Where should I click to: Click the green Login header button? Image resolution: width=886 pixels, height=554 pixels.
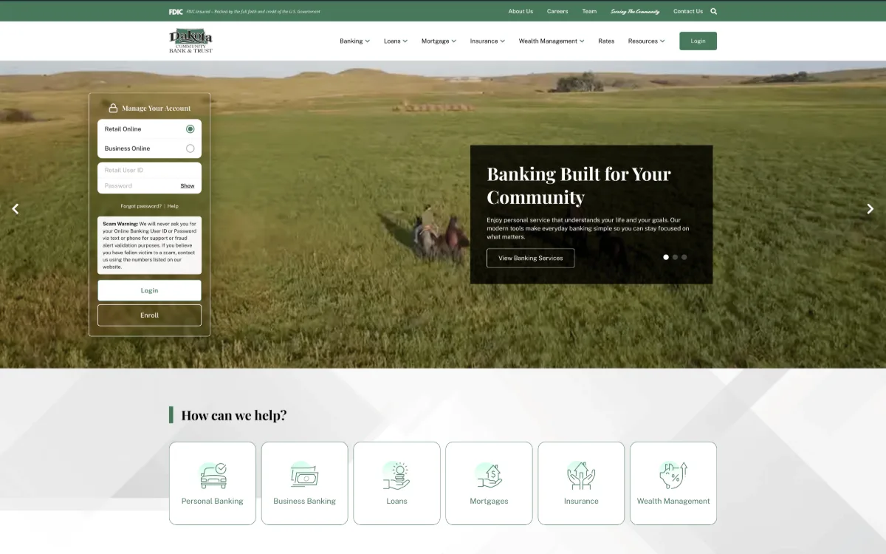pos(698,41)
